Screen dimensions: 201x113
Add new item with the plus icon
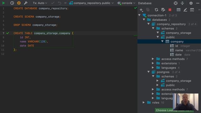(141, 10)
